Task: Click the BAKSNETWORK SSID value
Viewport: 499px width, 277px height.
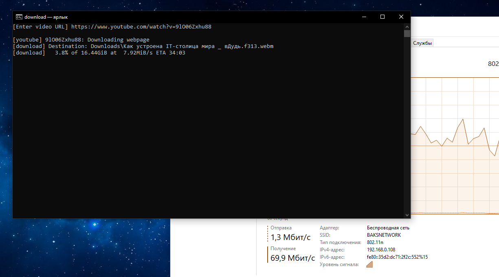Action: pos(384,235)
